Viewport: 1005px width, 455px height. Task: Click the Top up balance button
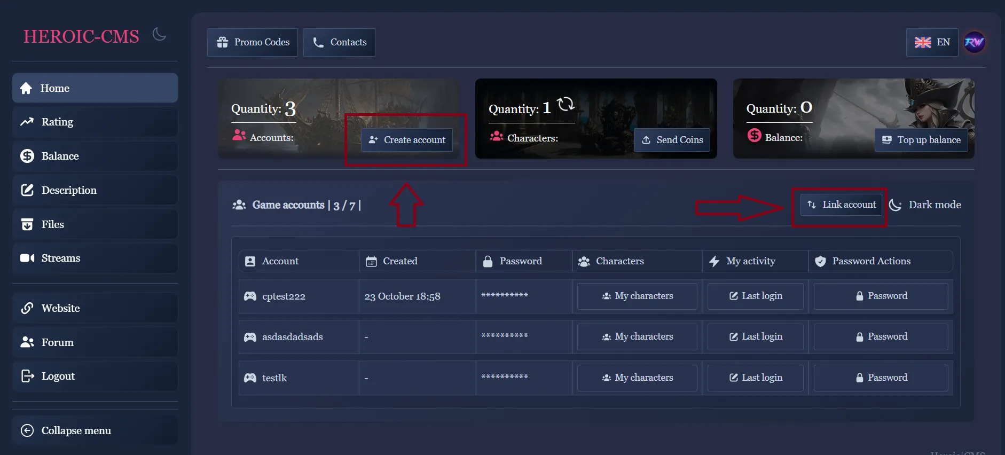click(x=921, y=140)
